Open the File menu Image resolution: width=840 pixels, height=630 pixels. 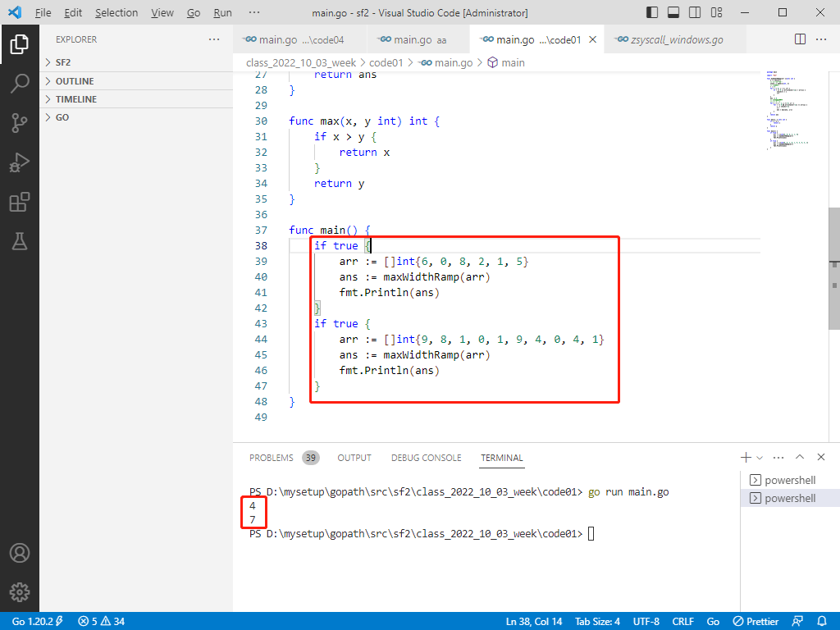(x=43, y=12)
